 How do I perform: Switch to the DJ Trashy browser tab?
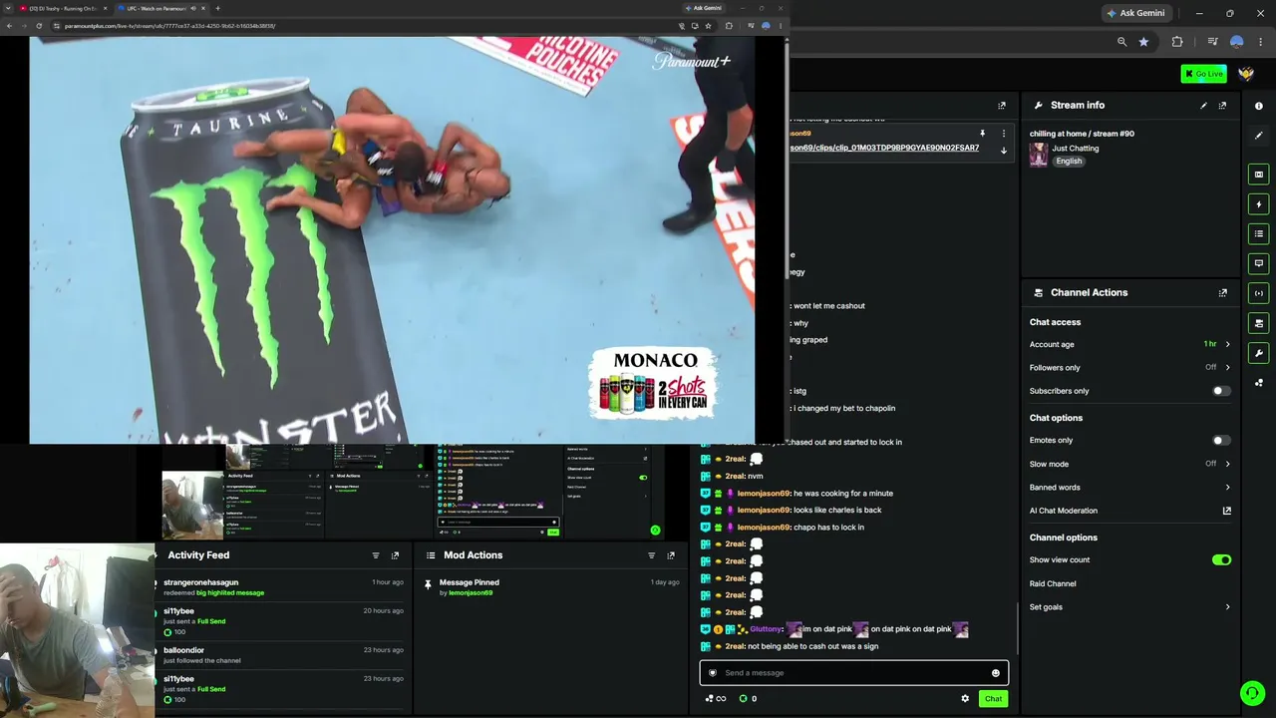pos(62,8)
